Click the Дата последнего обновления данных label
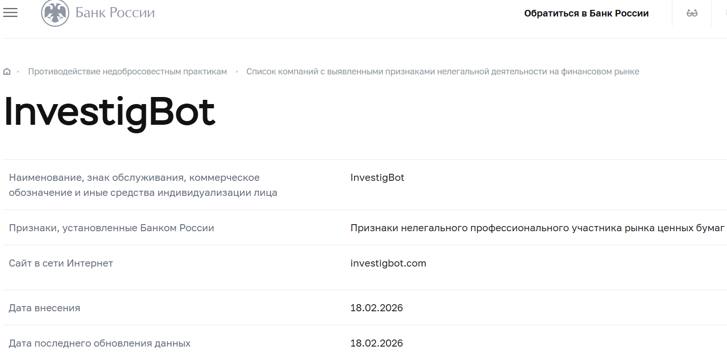This screenshot has width=727, height=356. pyautogui.click(x=99, y=343)
